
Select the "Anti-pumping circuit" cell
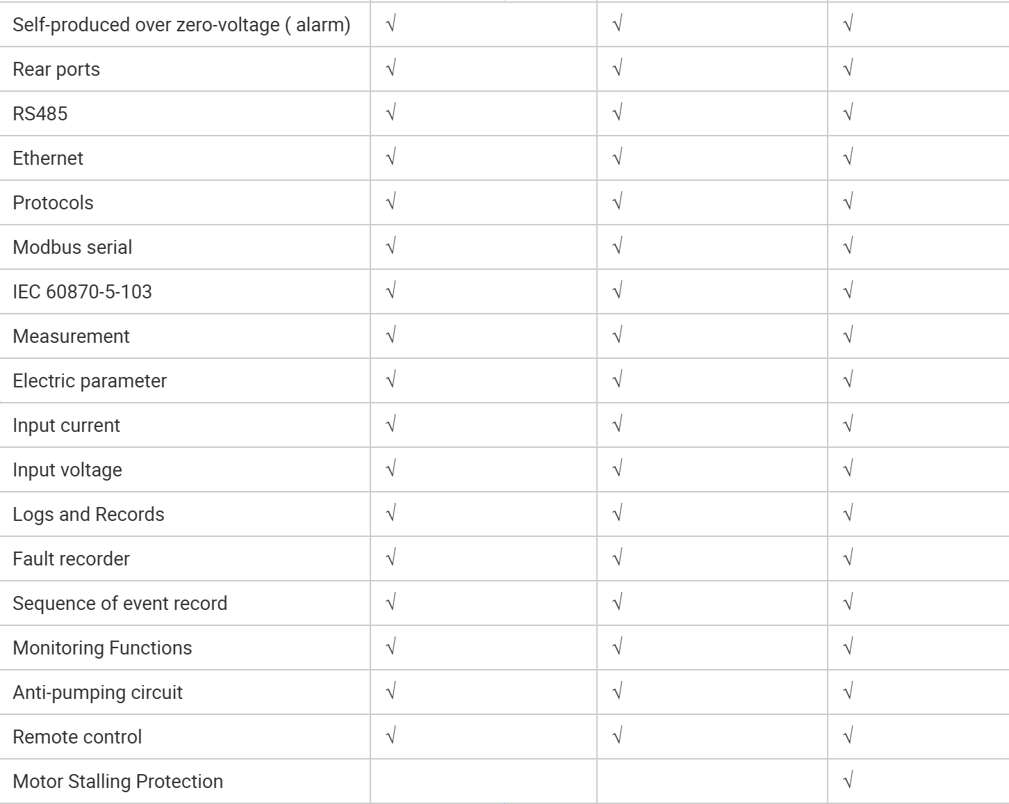(x=97, y=693)
